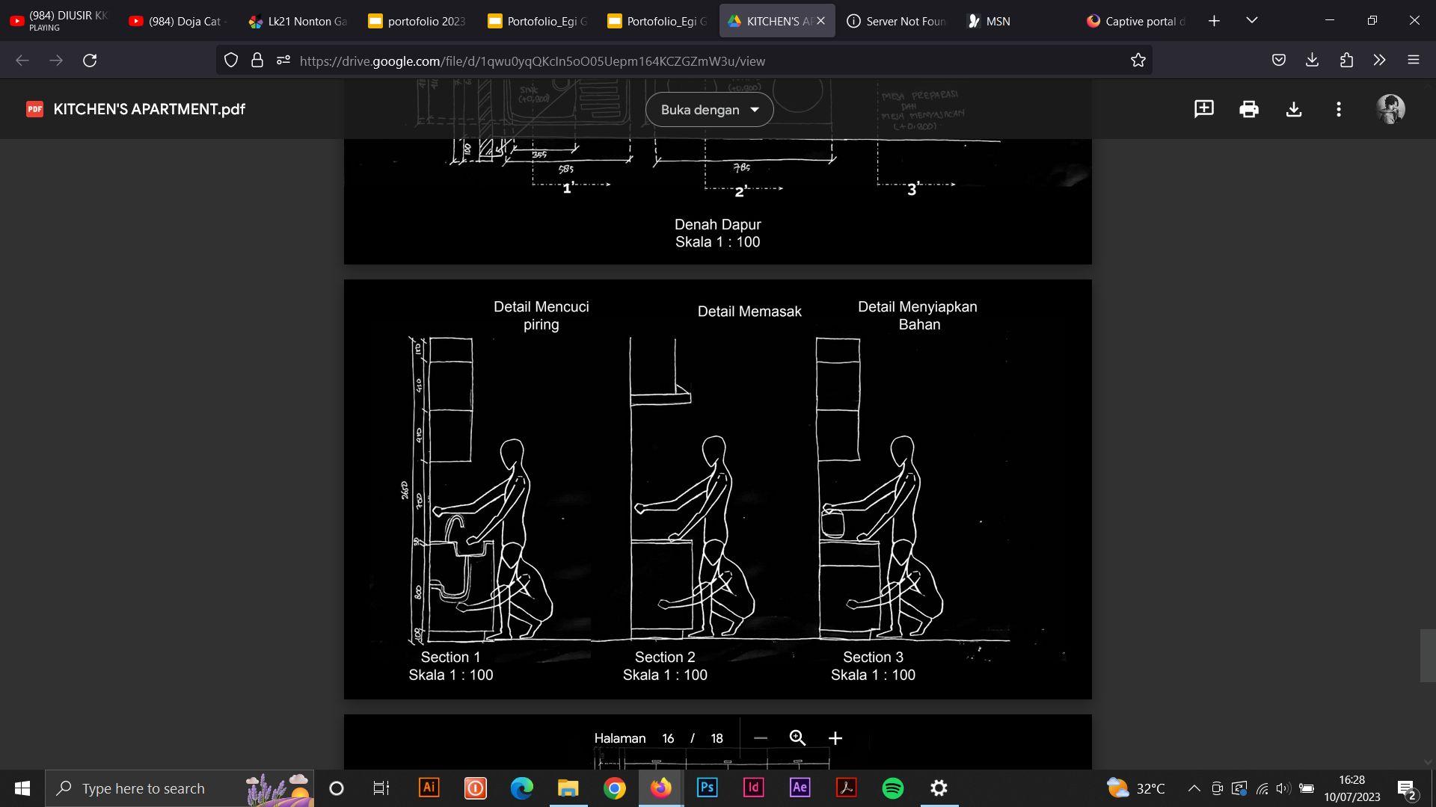
Task: Click the Google account avatar
Action: (x=1390, y=109)
